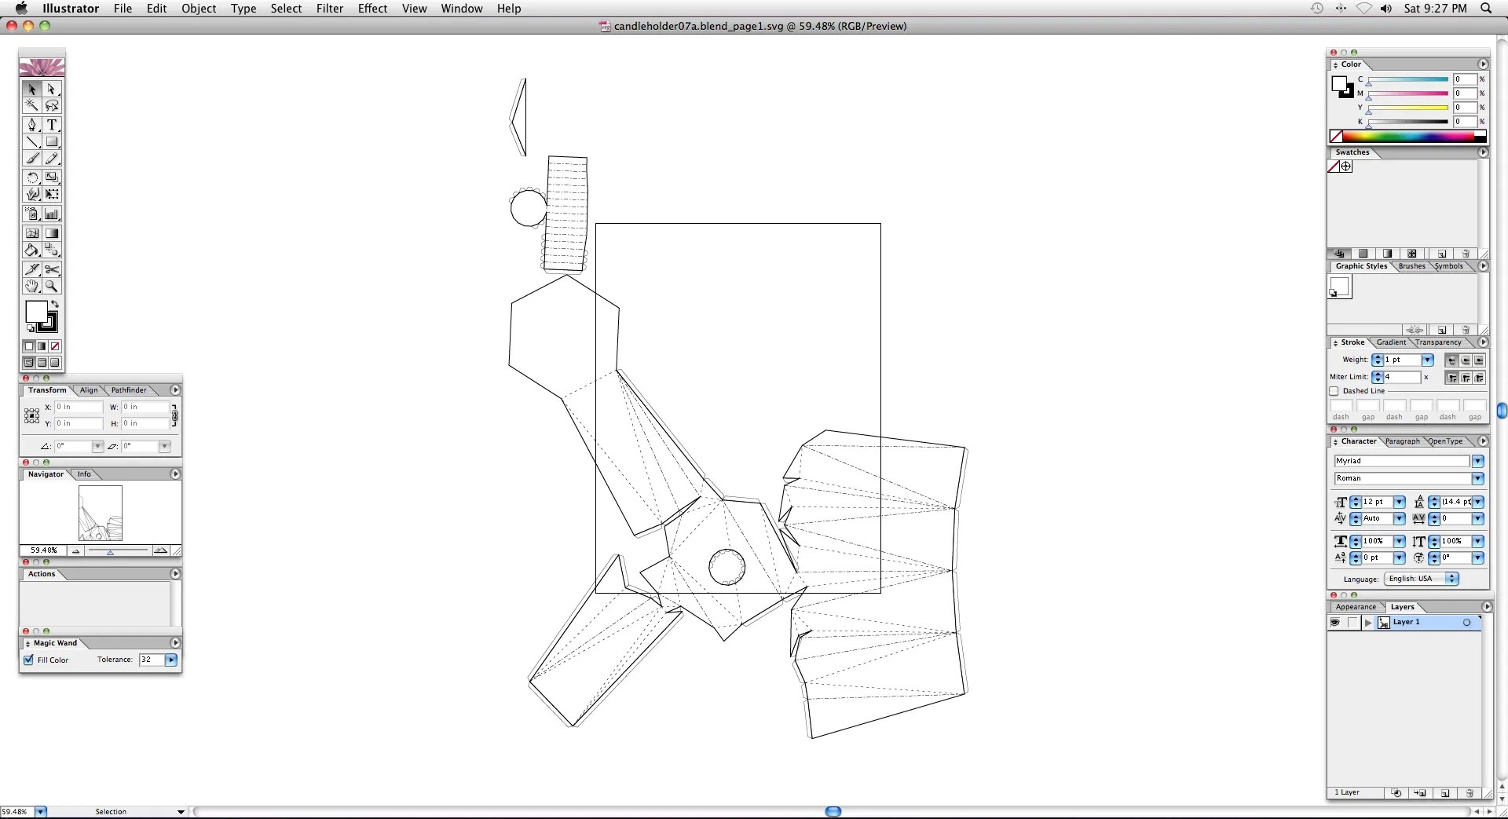The image size is (1508, 819).
Task: Pick the Scissors tool
Action: coord(52,269)
